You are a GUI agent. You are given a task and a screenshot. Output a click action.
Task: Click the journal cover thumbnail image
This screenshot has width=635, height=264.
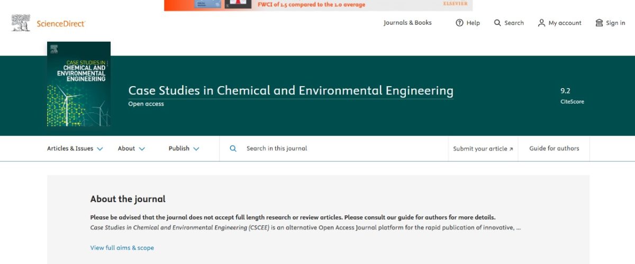click(79, 84)
